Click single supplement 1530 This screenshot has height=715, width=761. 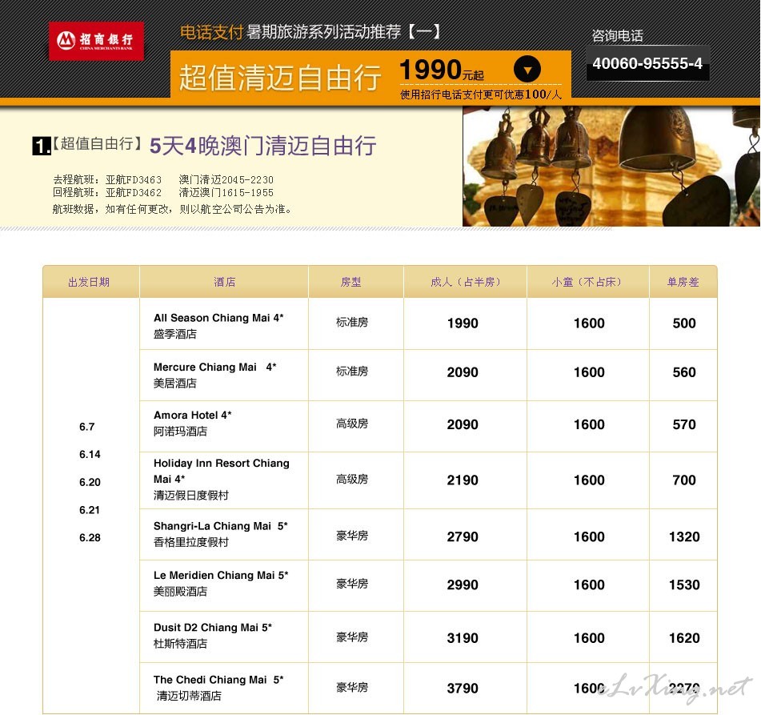(x=684, y=584)
